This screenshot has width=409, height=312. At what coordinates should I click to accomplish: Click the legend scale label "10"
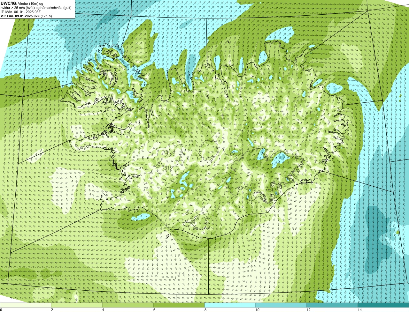tap(257, 310)
